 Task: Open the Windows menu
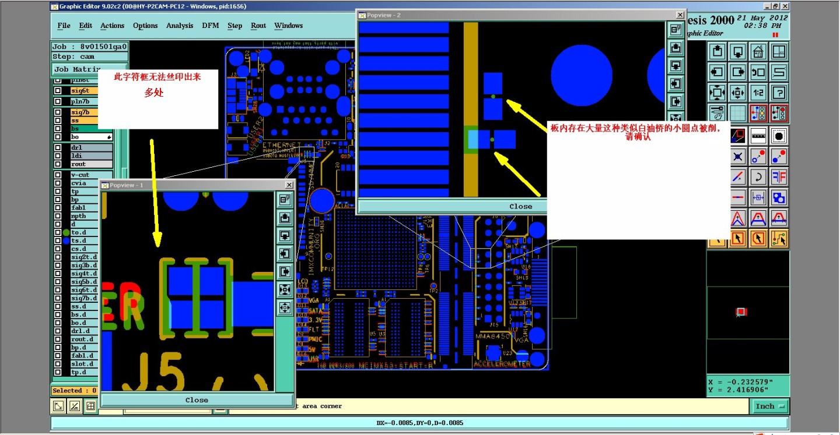click(x=288, y=26)
